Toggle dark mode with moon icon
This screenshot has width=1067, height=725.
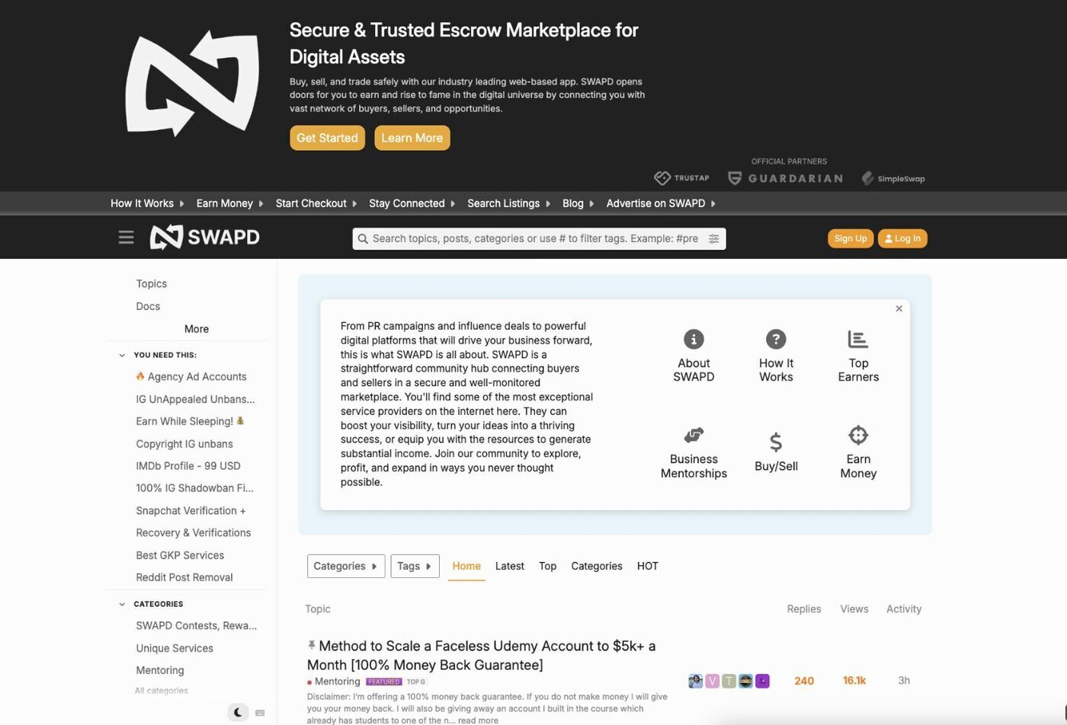(x=238, y=713)
